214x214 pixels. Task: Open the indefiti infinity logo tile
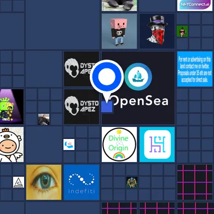pos(82,182)
